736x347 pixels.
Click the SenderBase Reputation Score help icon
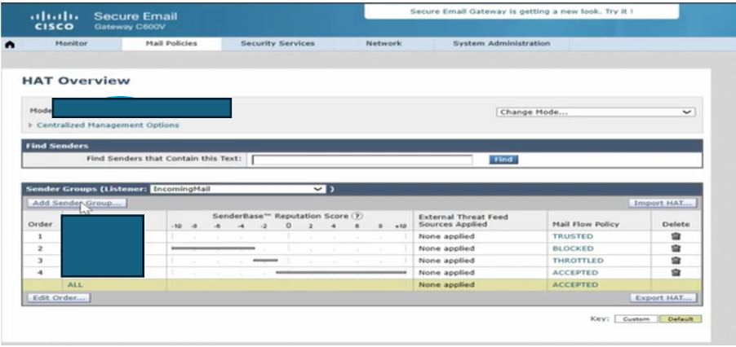pos(357,216)
